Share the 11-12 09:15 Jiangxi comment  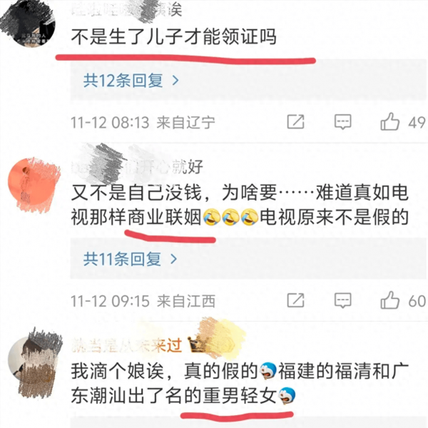pos(295,300)
